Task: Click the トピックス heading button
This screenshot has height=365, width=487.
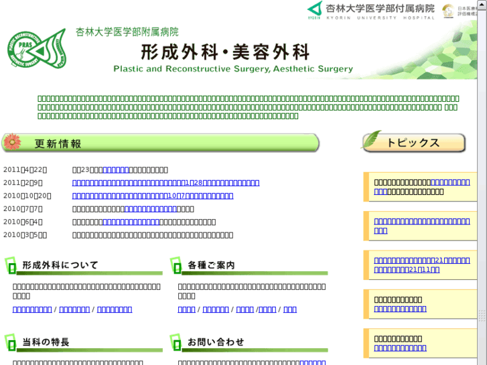Action: (x=414, y=143)
